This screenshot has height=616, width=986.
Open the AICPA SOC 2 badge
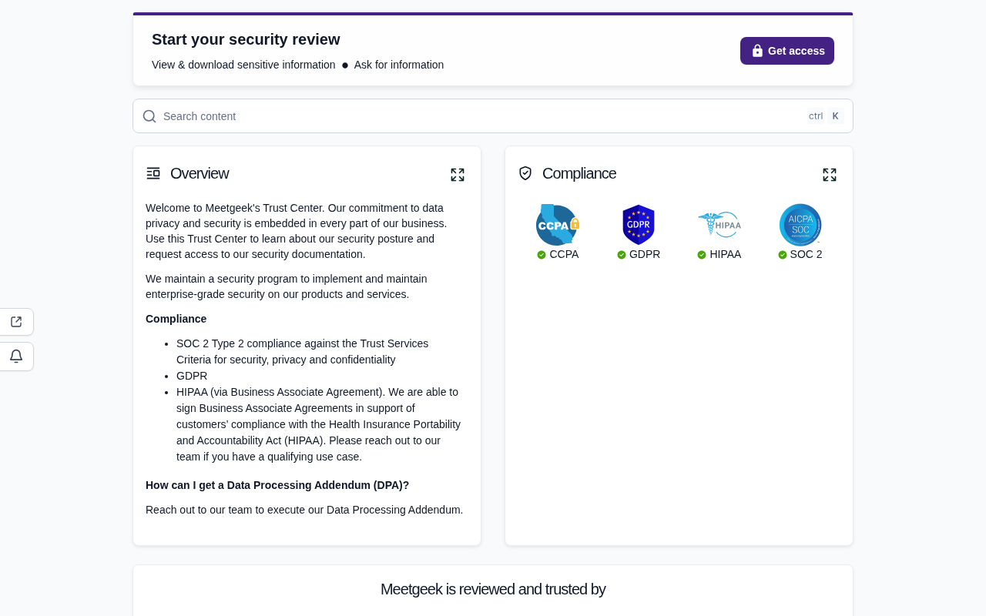(800, 225)
